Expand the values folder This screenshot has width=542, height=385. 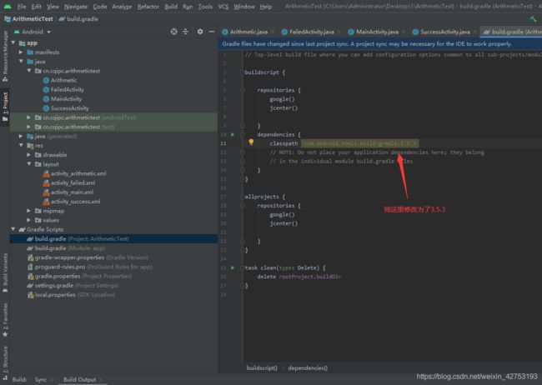pos(29,220)
